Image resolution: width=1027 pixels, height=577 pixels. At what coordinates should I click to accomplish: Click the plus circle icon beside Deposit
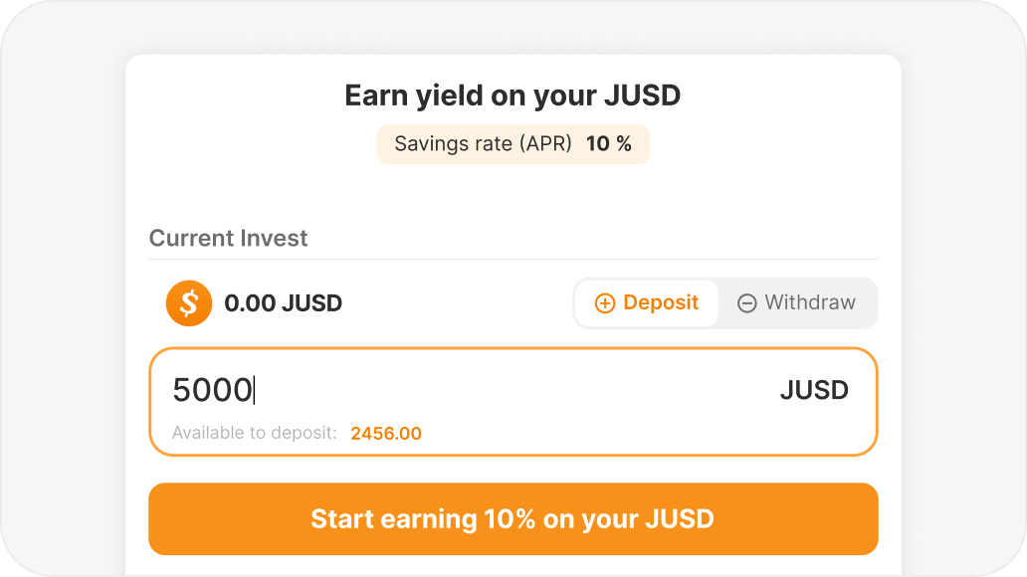[x=605, y=303]
